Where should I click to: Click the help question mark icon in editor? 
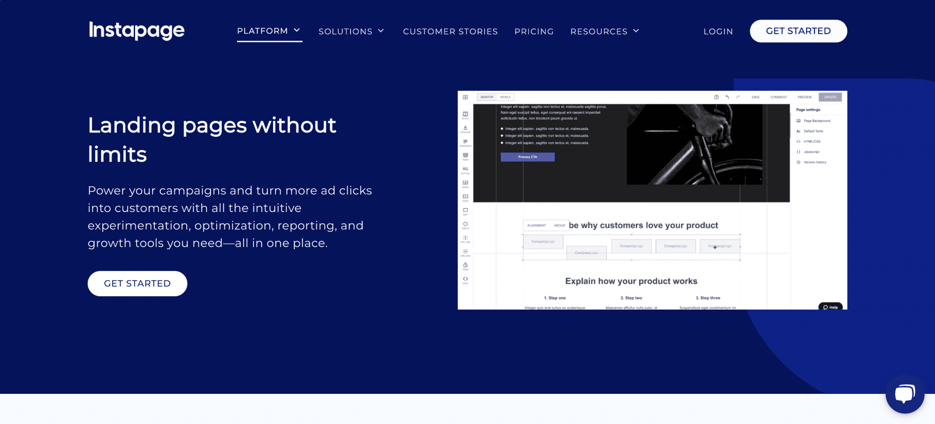(716, 97)
